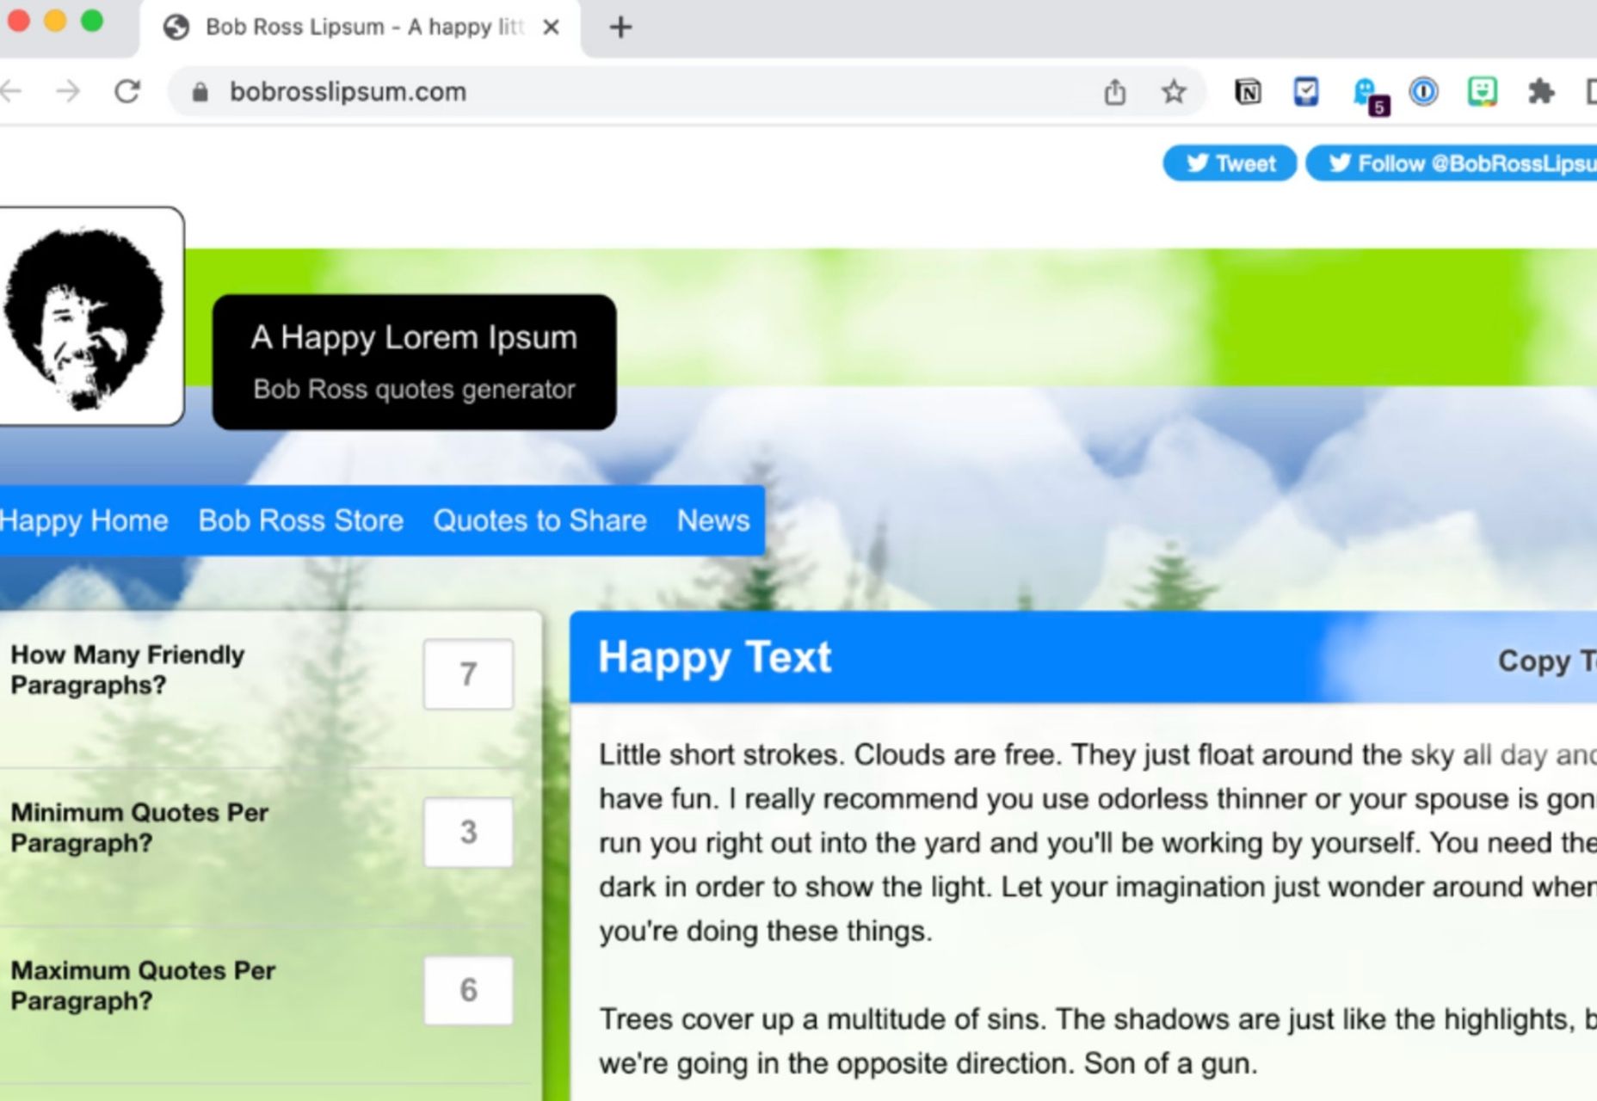Click the browser back arrow
Screen dimensions: 1597x1101
tap(10, 91)
